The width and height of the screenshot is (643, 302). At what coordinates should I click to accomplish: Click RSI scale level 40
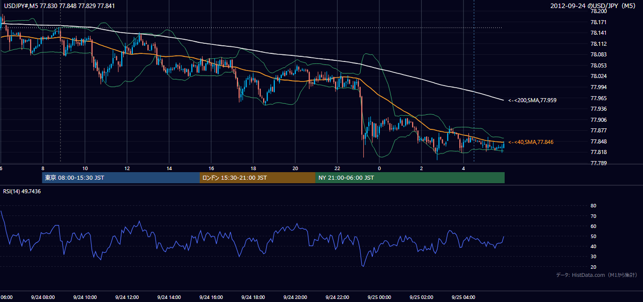[x=593, y=246]
